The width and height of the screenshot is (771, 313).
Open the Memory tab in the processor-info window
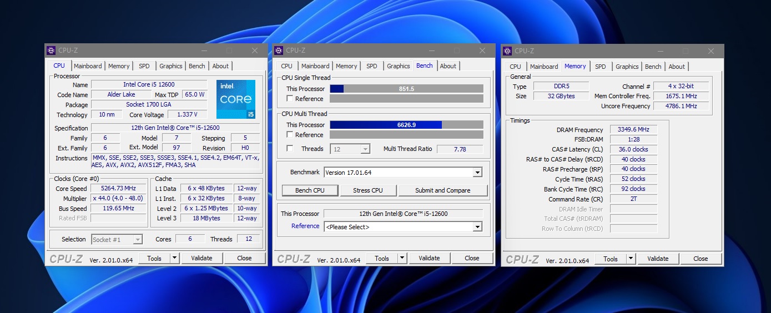coord(119,66)
